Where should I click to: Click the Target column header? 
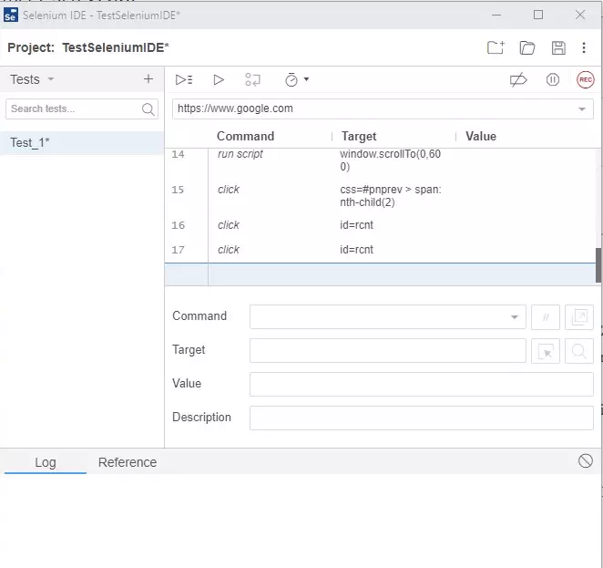(x=359, y=136)
